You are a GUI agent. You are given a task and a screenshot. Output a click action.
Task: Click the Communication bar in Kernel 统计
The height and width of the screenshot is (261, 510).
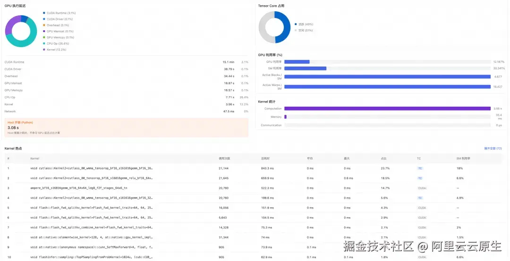point(387,125)
